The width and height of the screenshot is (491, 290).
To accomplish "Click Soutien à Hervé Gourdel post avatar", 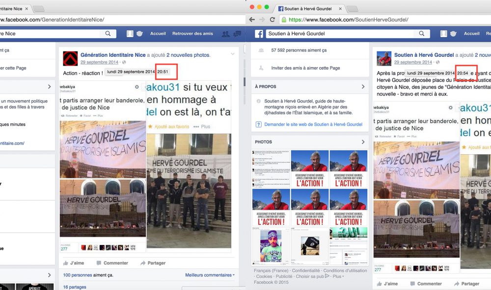I will (384, 58).
